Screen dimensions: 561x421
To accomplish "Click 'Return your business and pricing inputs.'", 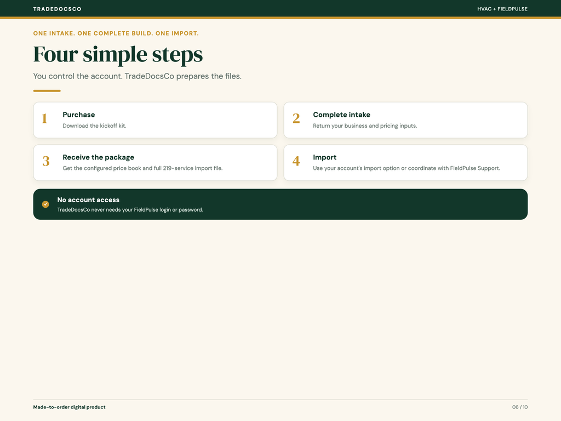I will 365,126.
